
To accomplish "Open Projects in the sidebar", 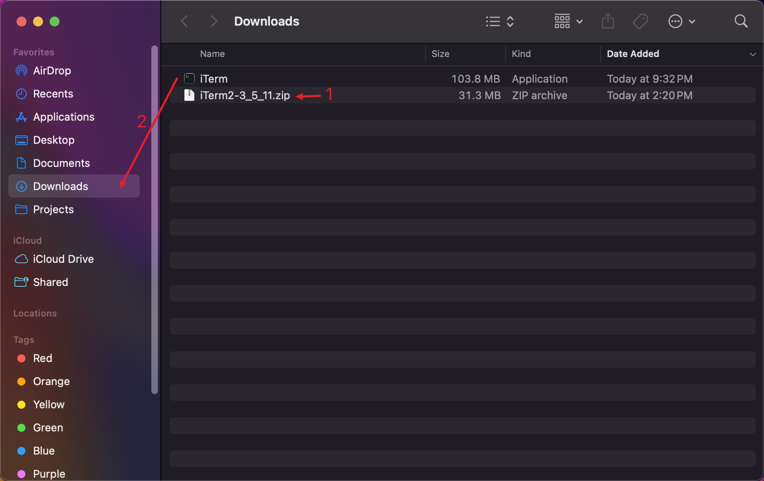I will (53, 210).
